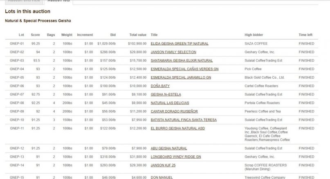
Task: Click the Increment column header
Action: (85, 35)
